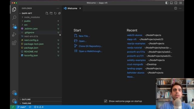Open package.json file
This screenshot has width=194, height=109.
(x=31, y=48)
